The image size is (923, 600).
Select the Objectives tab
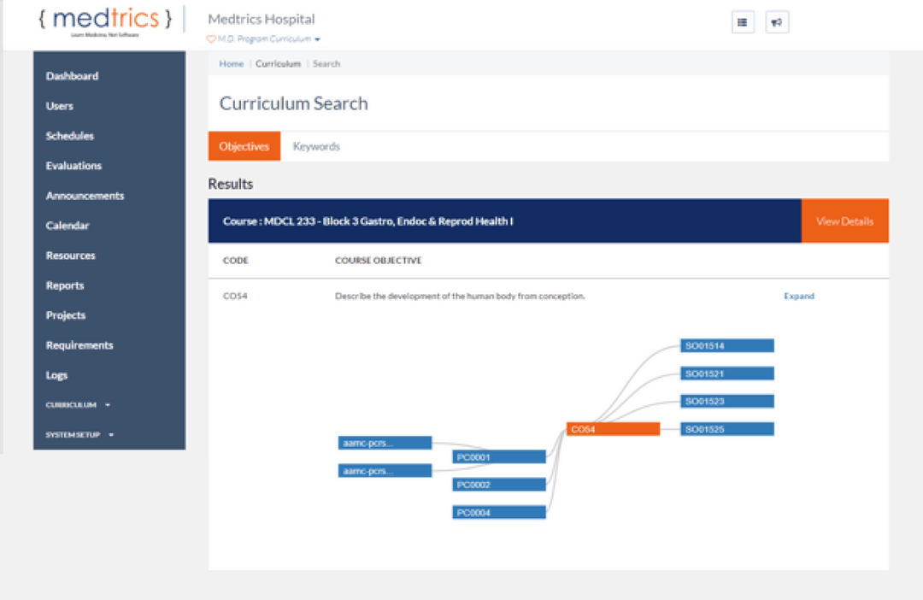point(244,146)
